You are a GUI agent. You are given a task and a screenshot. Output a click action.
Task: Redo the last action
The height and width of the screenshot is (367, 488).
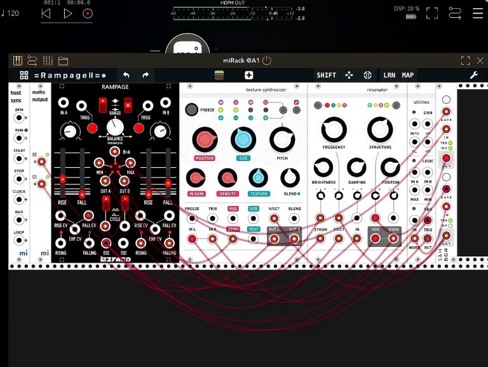coord(146,75)
